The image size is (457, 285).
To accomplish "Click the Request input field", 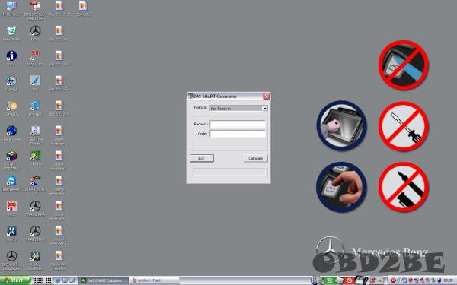I will click(238, 124).
